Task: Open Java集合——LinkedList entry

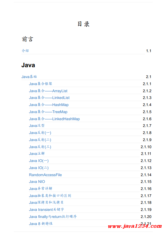Action: point(49,98)
